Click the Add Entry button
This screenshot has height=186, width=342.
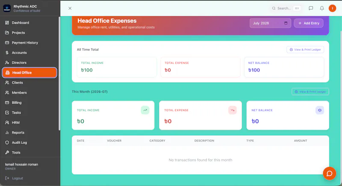tap(308, 23)
